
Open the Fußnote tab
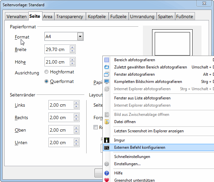(x=185, y=16)
